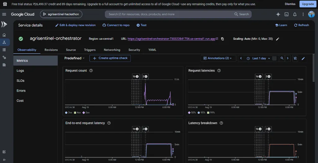
Task: Toggle the chart sync crossed icon
Action: click(295, 58)
